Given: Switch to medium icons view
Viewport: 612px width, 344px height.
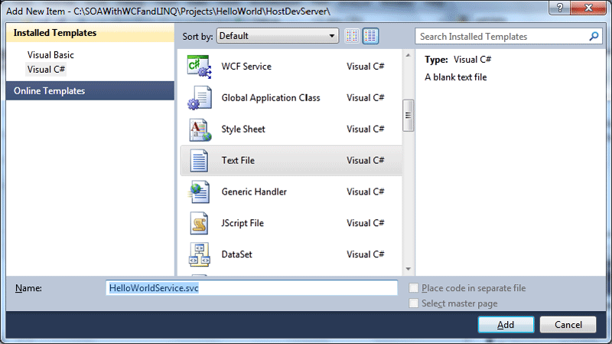Looking at the screenshot, I should (371, 36).
